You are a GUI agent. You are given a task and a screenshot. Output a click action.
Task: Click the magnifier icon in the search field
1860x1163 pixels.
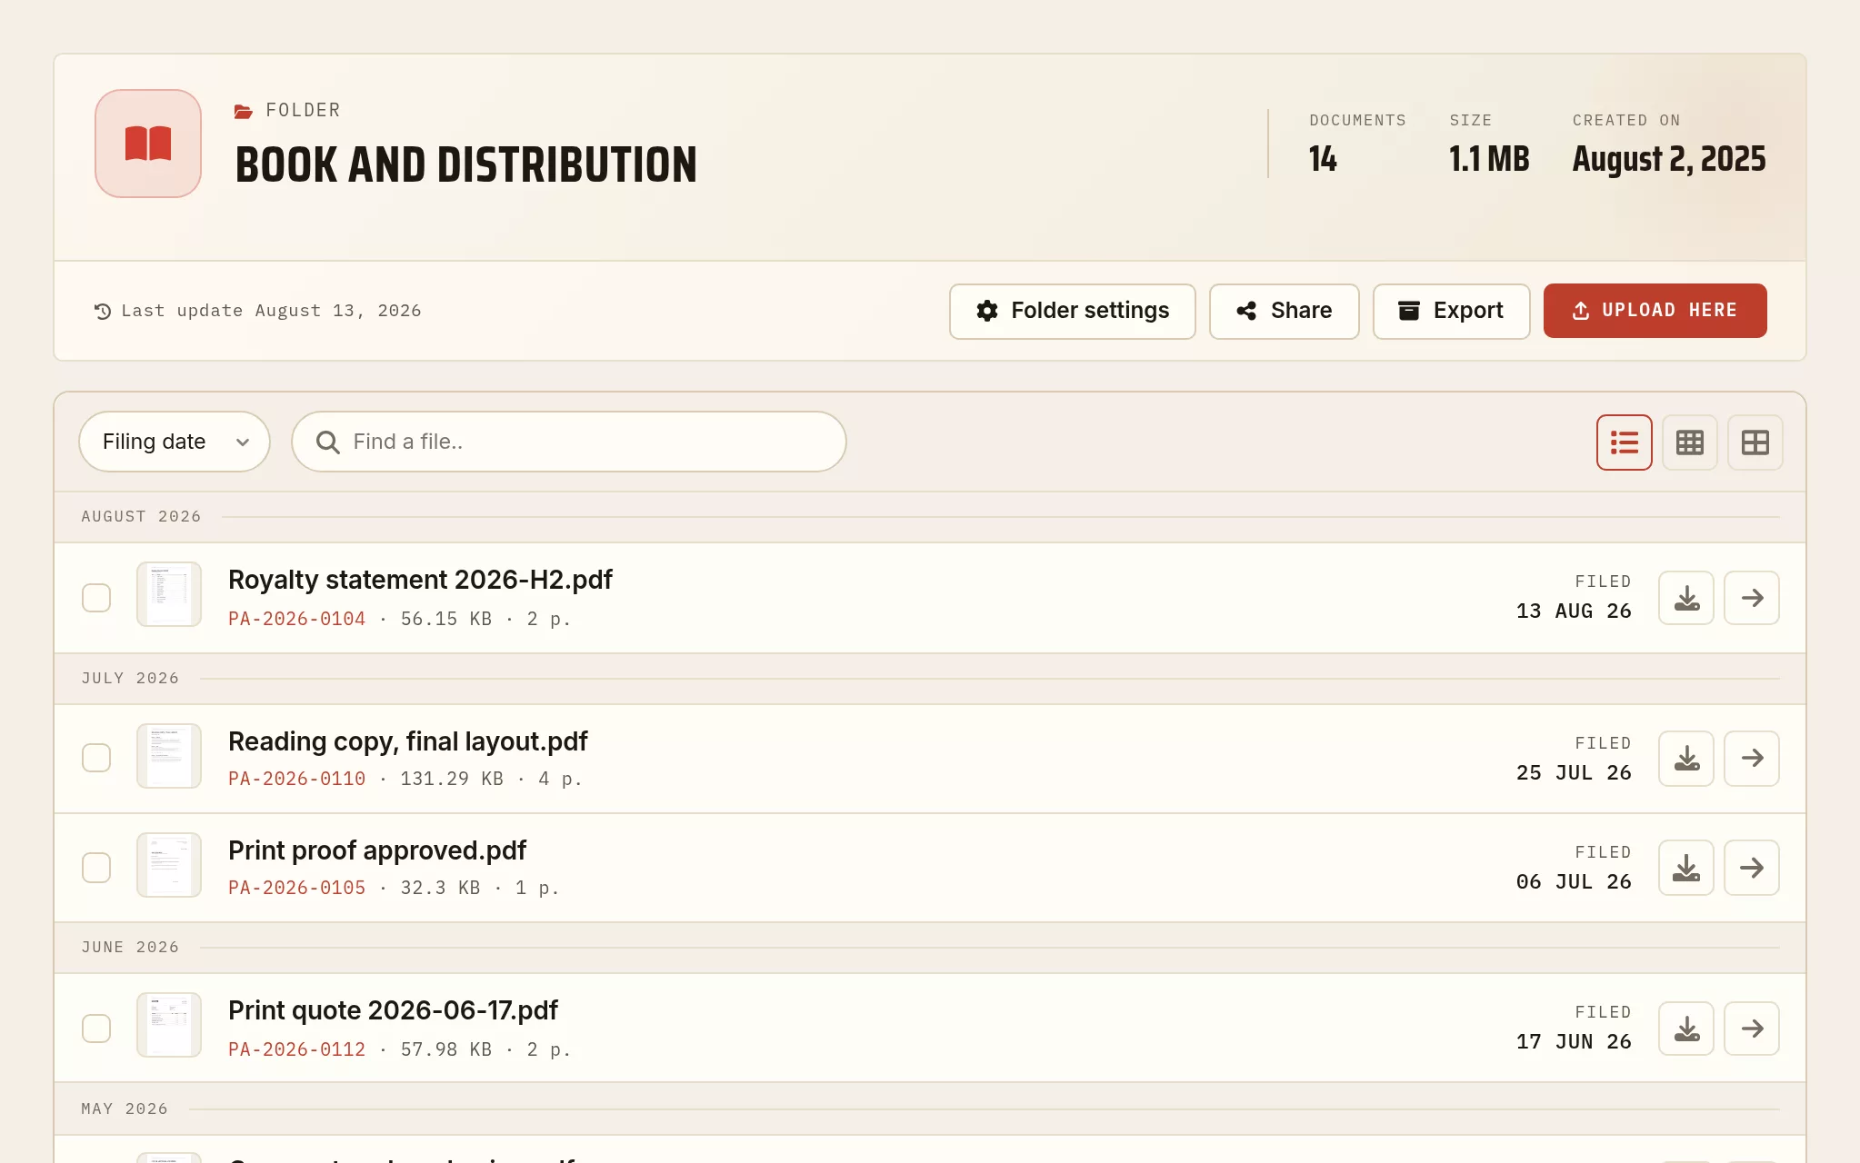(x=327, y=442)
